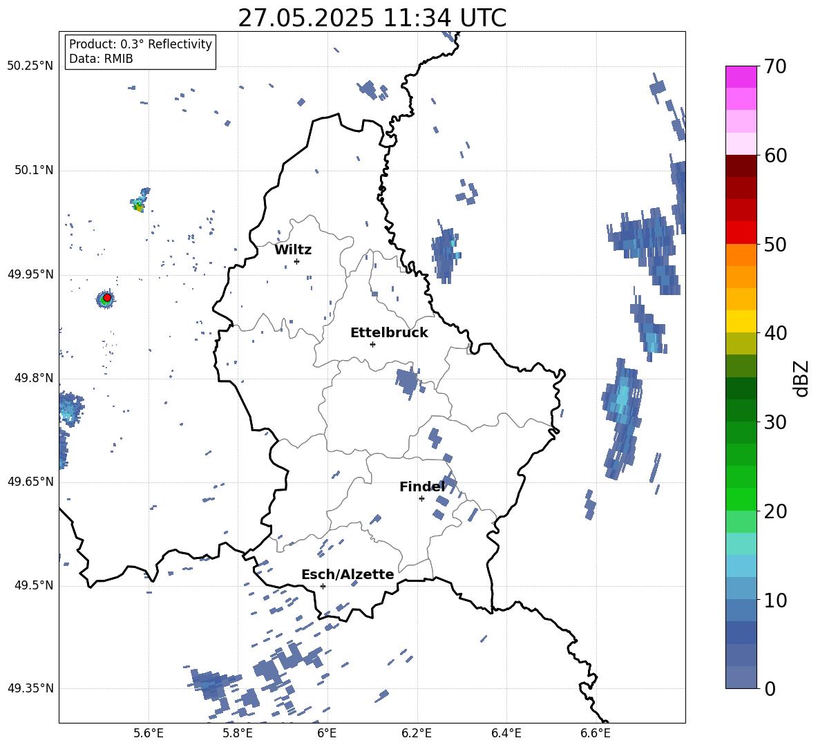Click the Wiltz cross marker

pos(296,261)
